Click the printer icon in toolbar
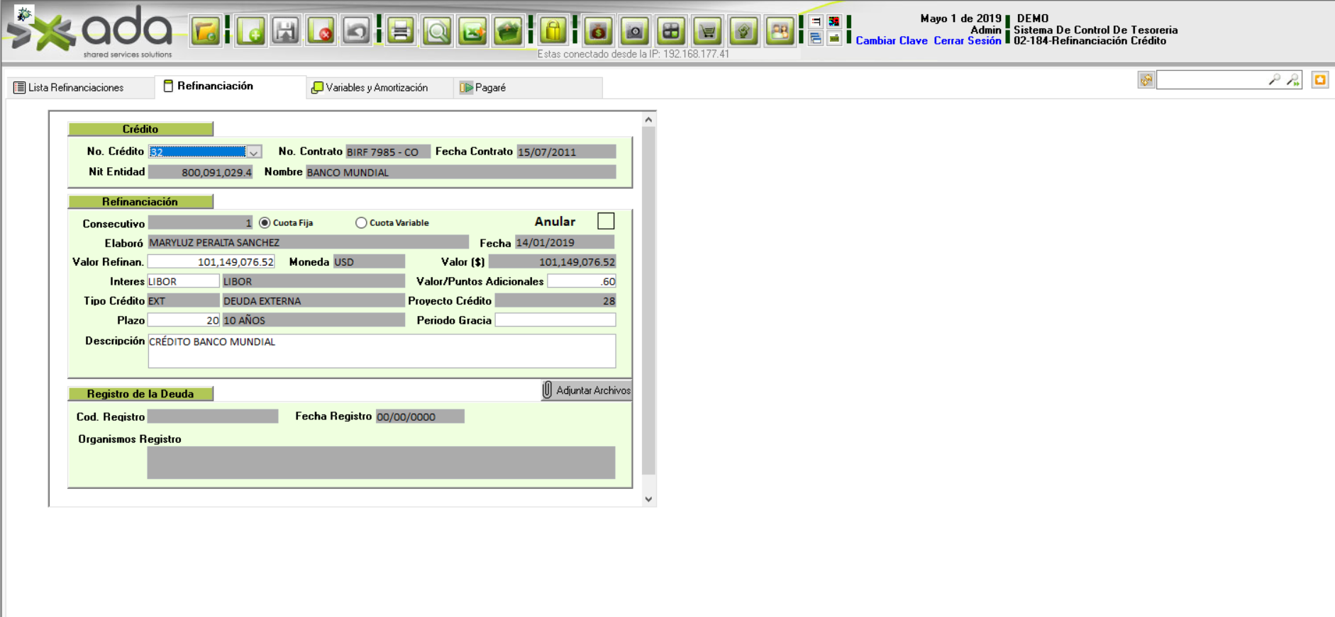The image size is (1335, 617). click(x=401, y=31)
